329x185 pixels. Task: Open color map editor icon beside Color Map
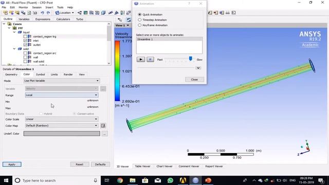tap(103, 125)
